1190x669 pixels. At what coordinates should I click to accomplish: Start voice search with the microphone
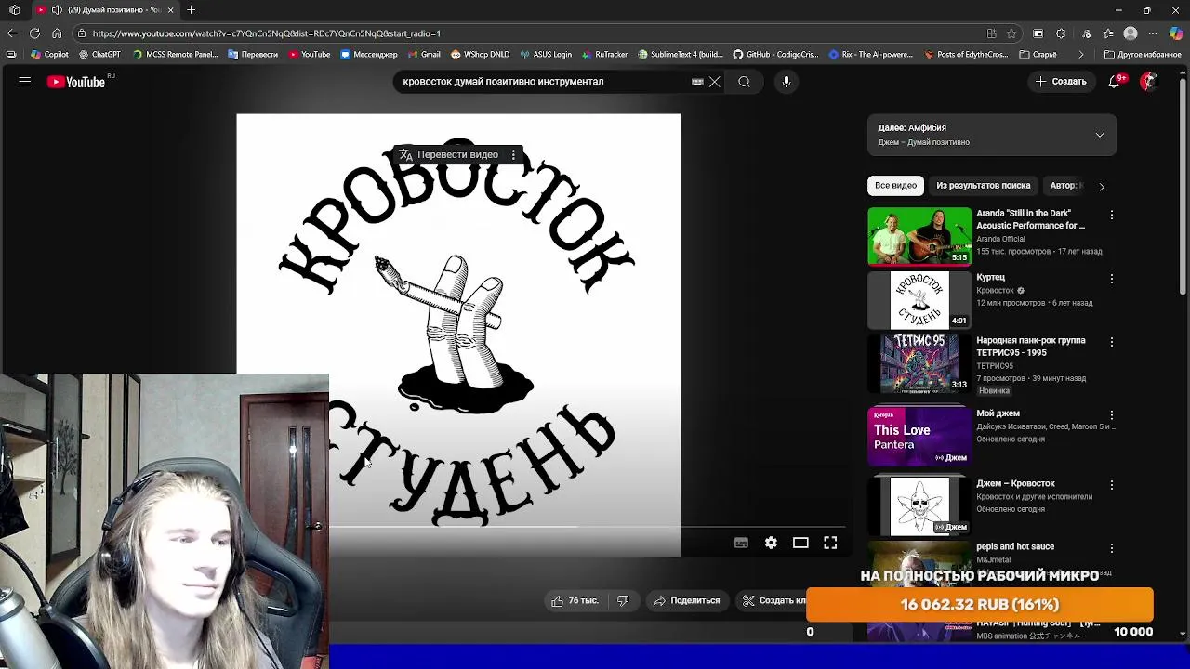pyautogui.click(x=787, y=82)
